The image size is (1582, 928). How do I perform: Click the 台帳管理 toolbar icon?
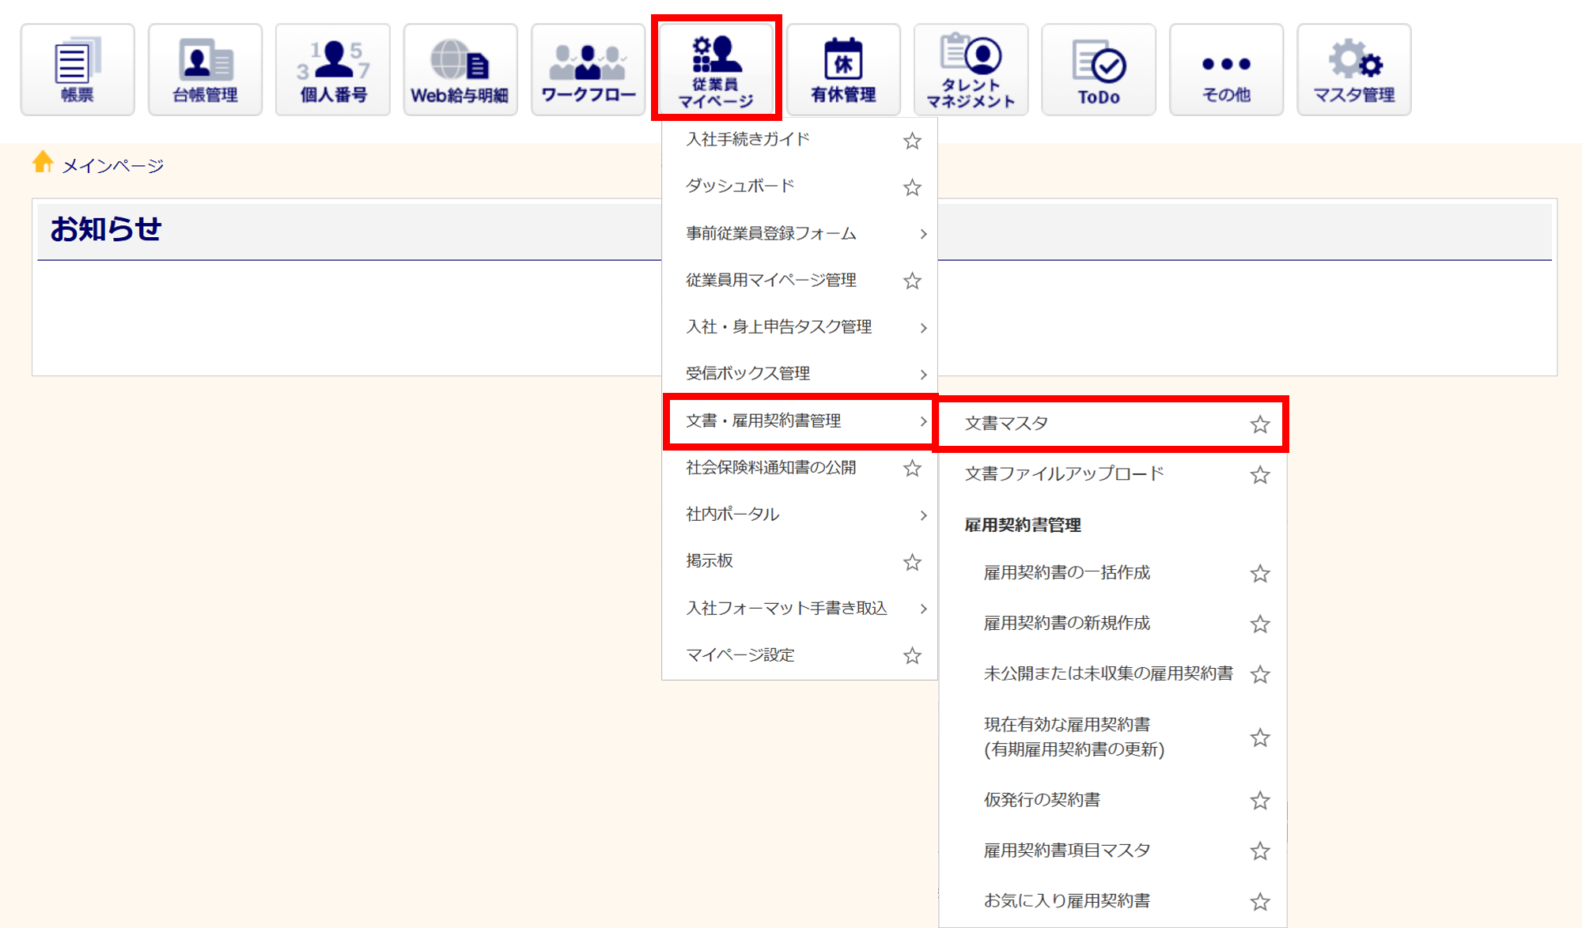[205, 70]
